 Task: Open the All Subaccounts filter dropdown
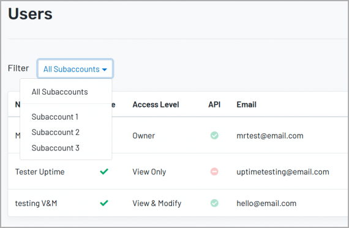pyautogui.click(x=75, y=68)
